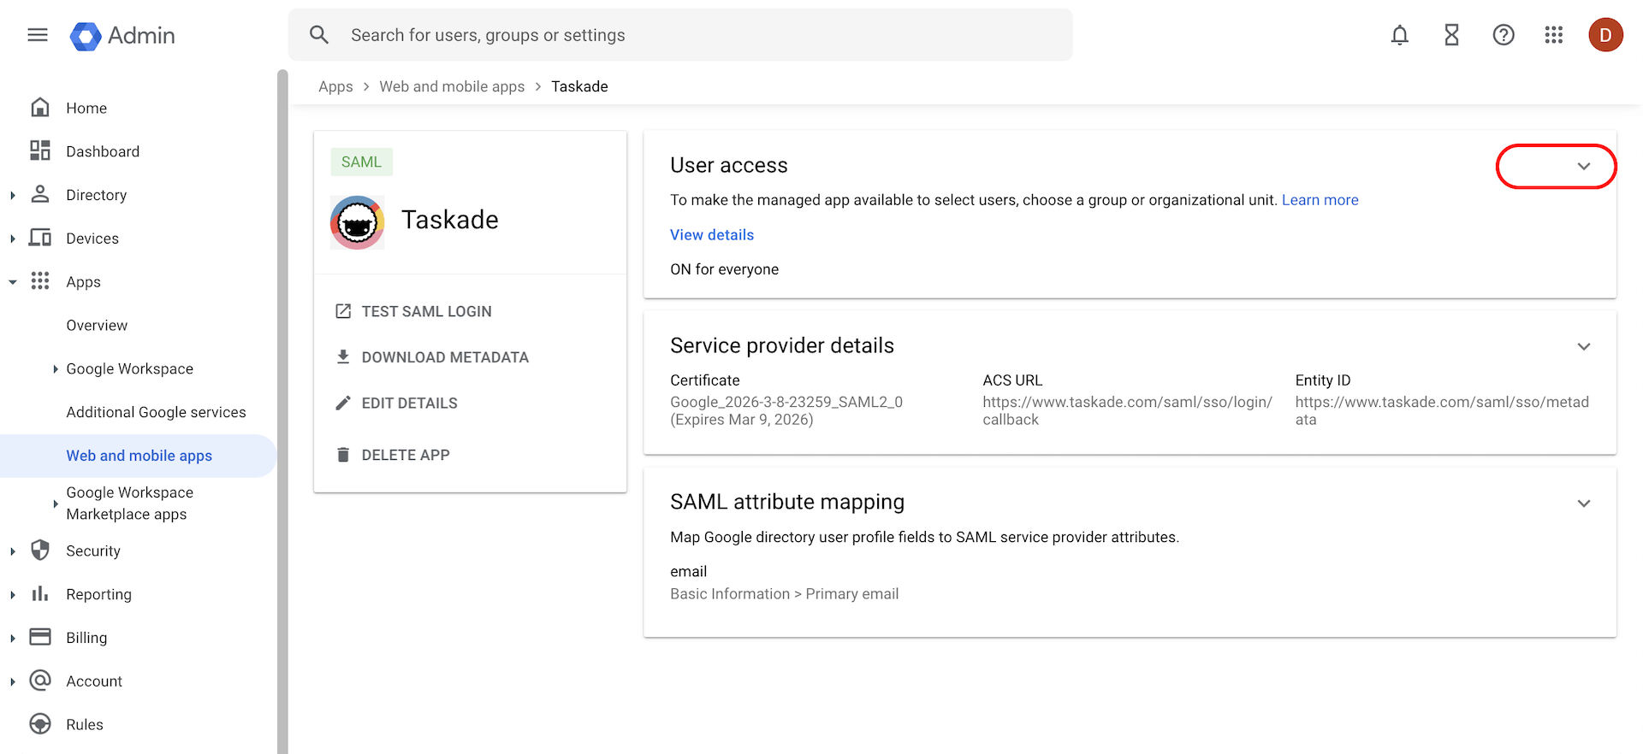
Task: Click 'ON for everyone' status text
Action: pyautogui.click(x=724, y=269)
